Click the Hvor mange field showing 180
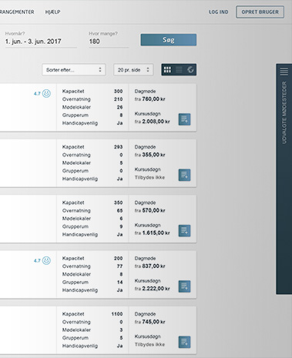The image size is (292, 358). [109, 42]
